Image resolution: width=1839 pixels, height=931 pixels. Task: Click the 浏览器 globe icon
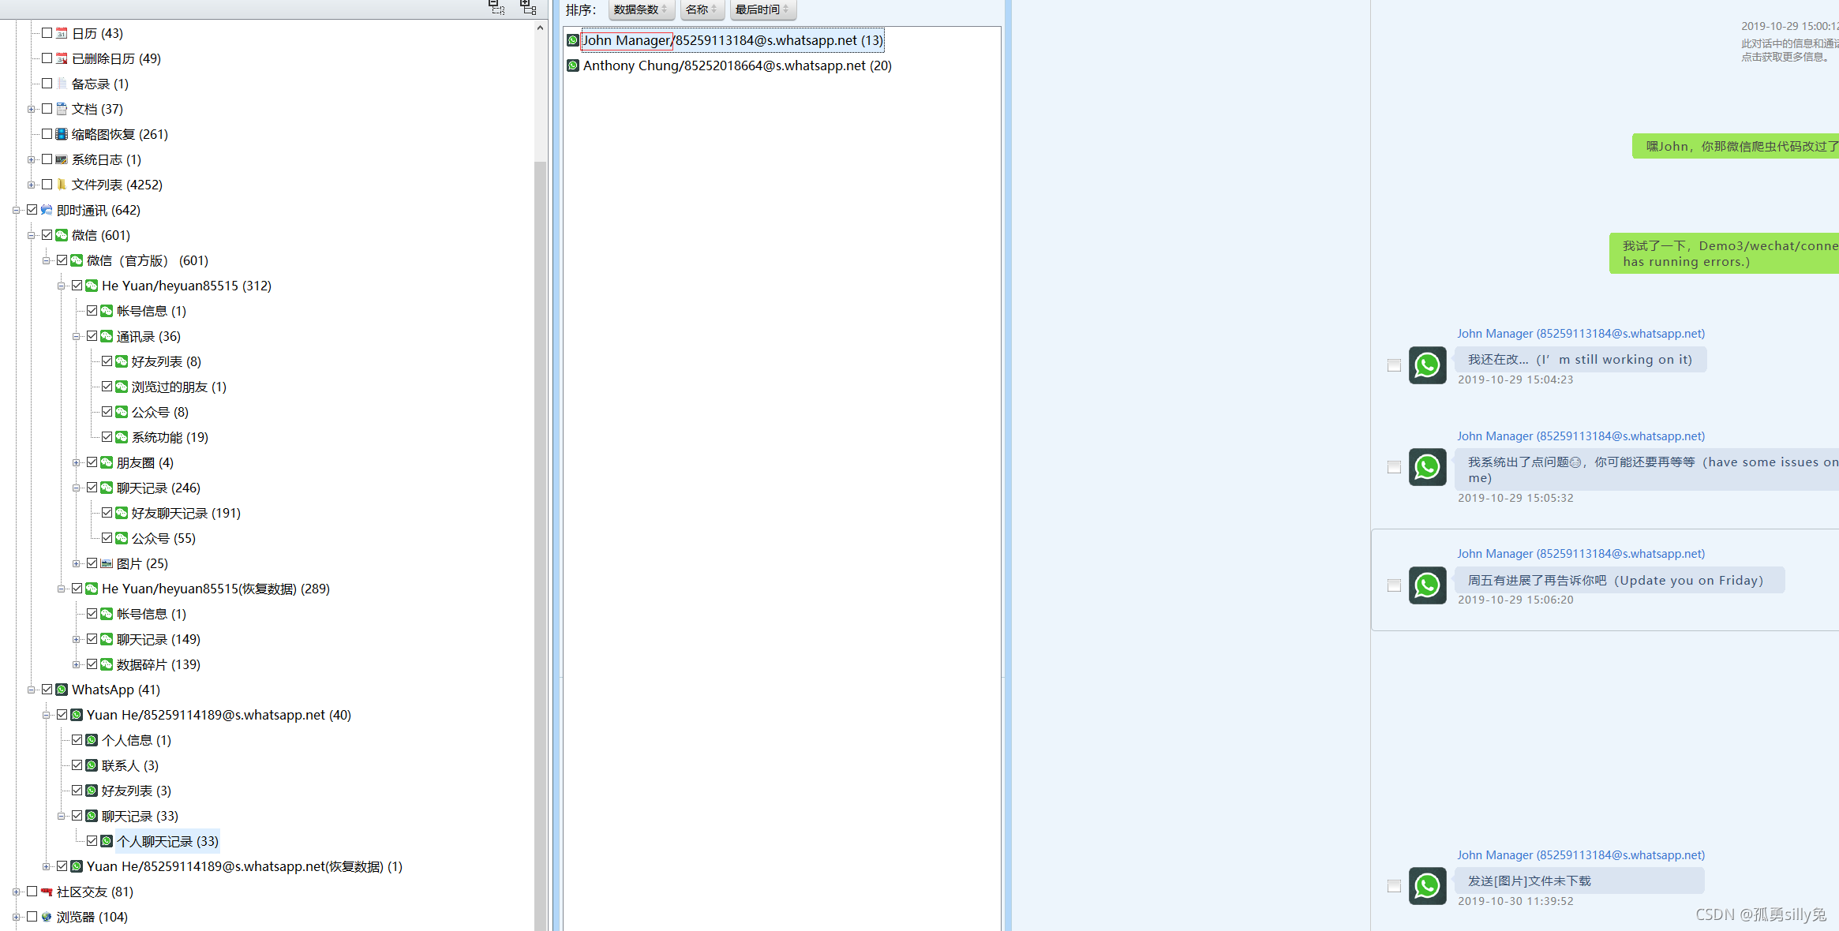(47, 917)
